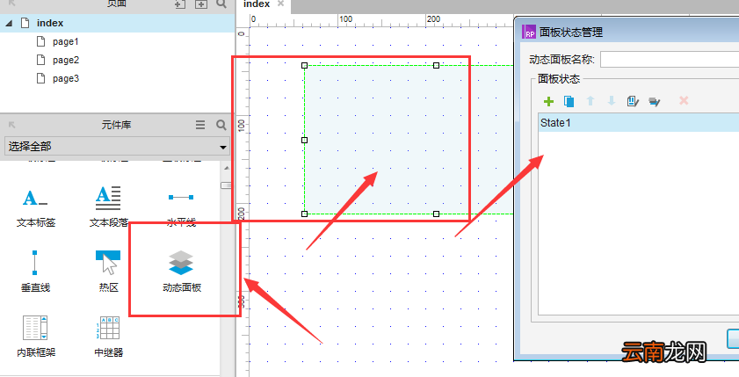Open the 选择全部 library dropdown

pos(117,147)
